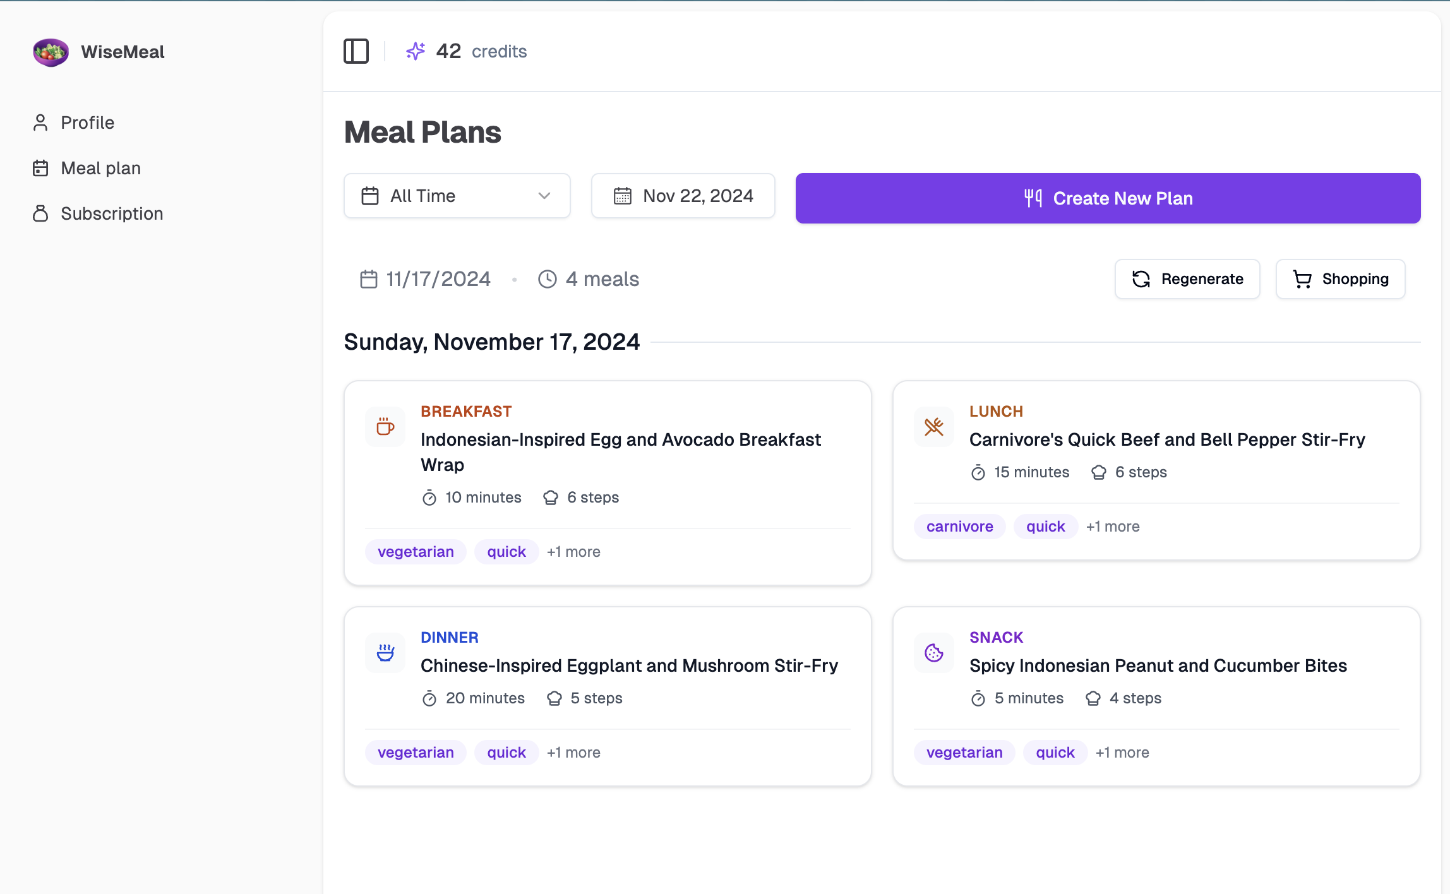This screenshot has height=894, width=1450.
Task: Open the Nov 22, 2024 date picker
Action: coord(683,196)
